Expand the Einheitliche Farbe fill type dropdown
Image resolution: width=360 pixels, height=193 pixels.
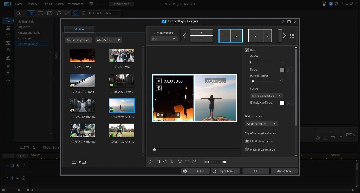tap(267, 95)
